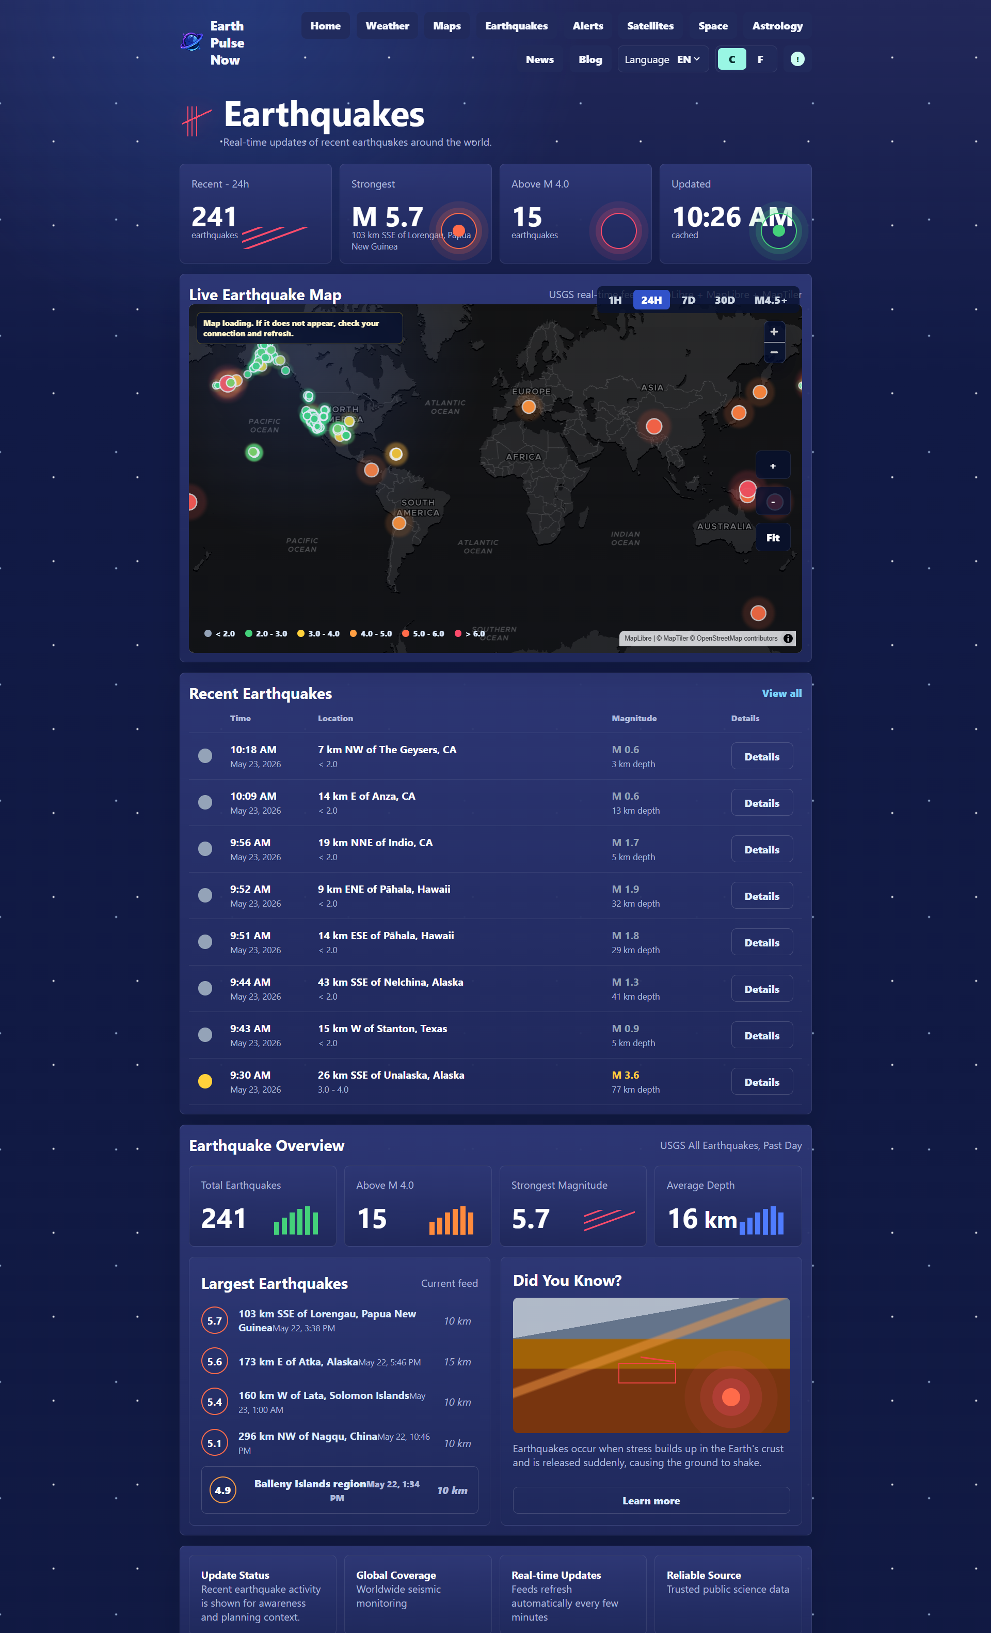The image size is (991, 1633).
Task: Select the M4.5+ map filter
Action: coord(771,300)
